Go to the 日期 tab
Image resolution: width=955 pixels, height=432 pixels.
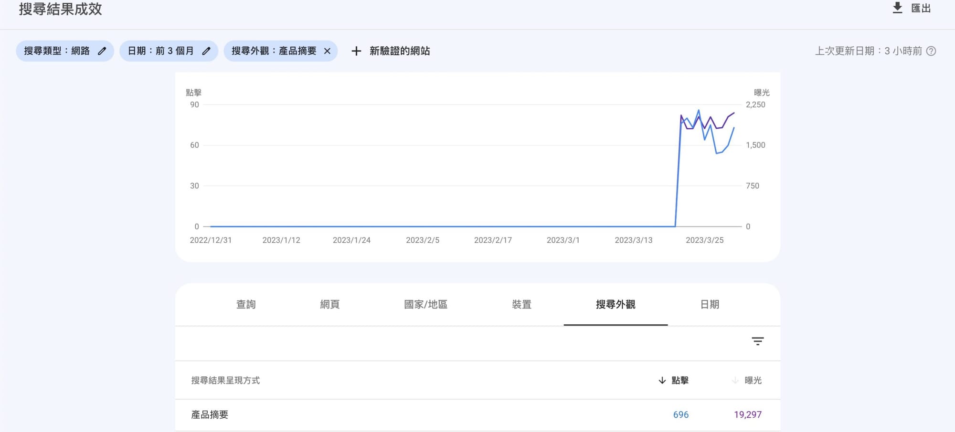coord(710,304)
